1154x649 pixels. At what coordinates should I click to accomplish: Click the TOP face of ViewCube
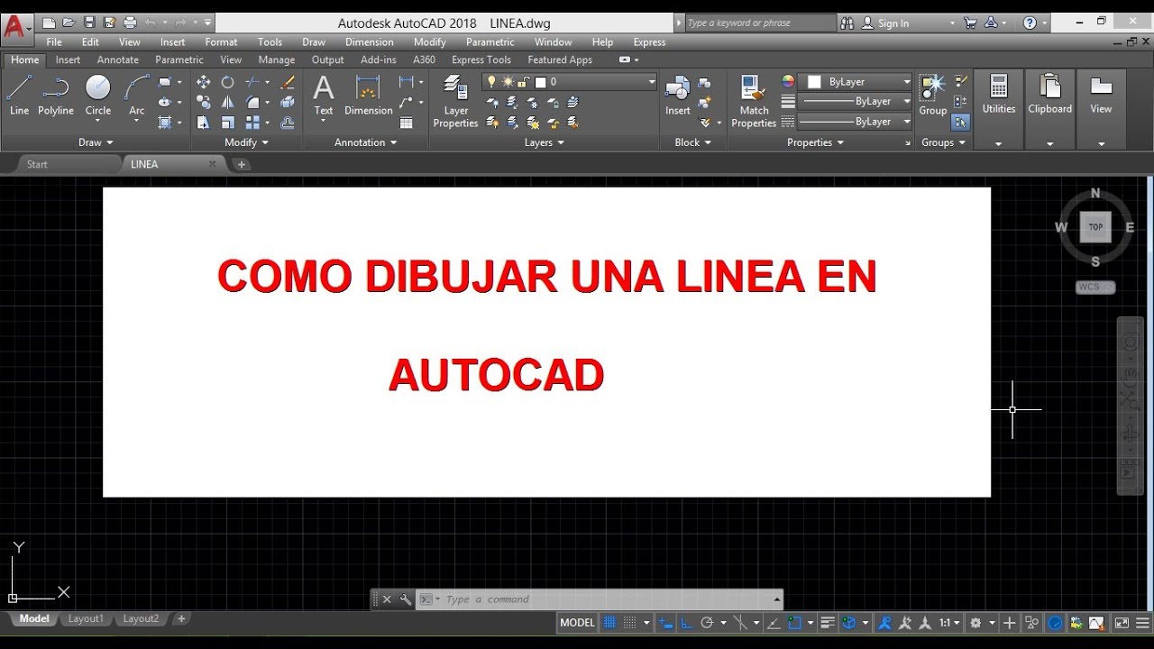(x=1095, y=227)
